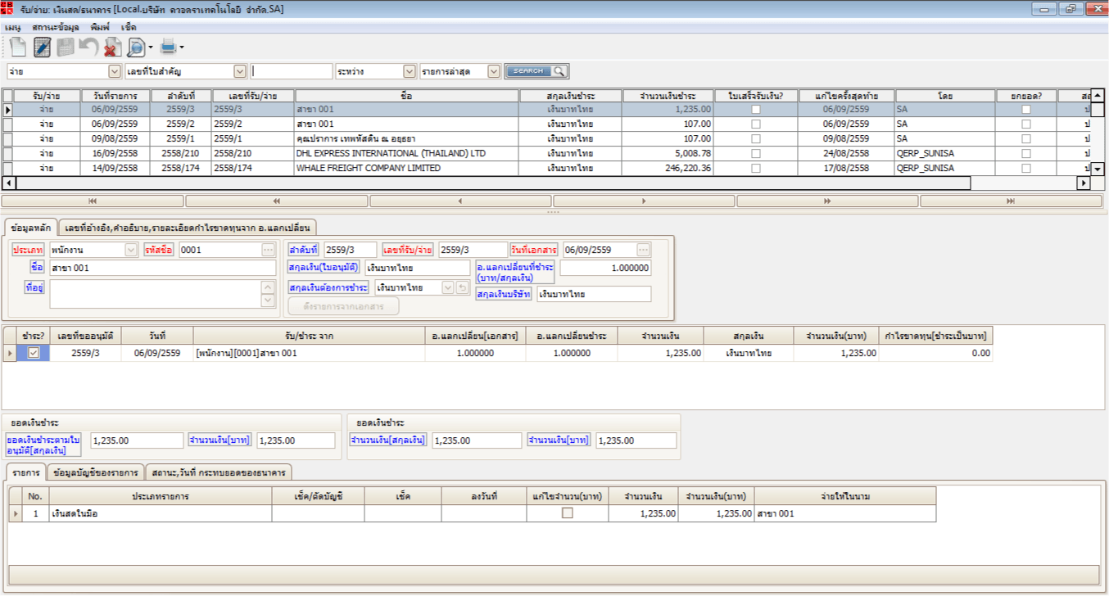Switch to the เลขที่อ้างอิง,คำอธิบาย tab
This screenshot has width=1109, height=596.
(187, 227)
